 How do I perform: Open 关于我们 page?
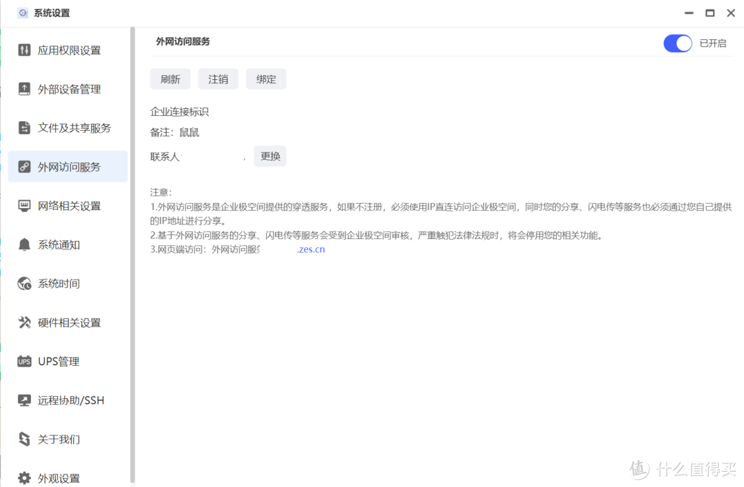[x=68, y=439]
